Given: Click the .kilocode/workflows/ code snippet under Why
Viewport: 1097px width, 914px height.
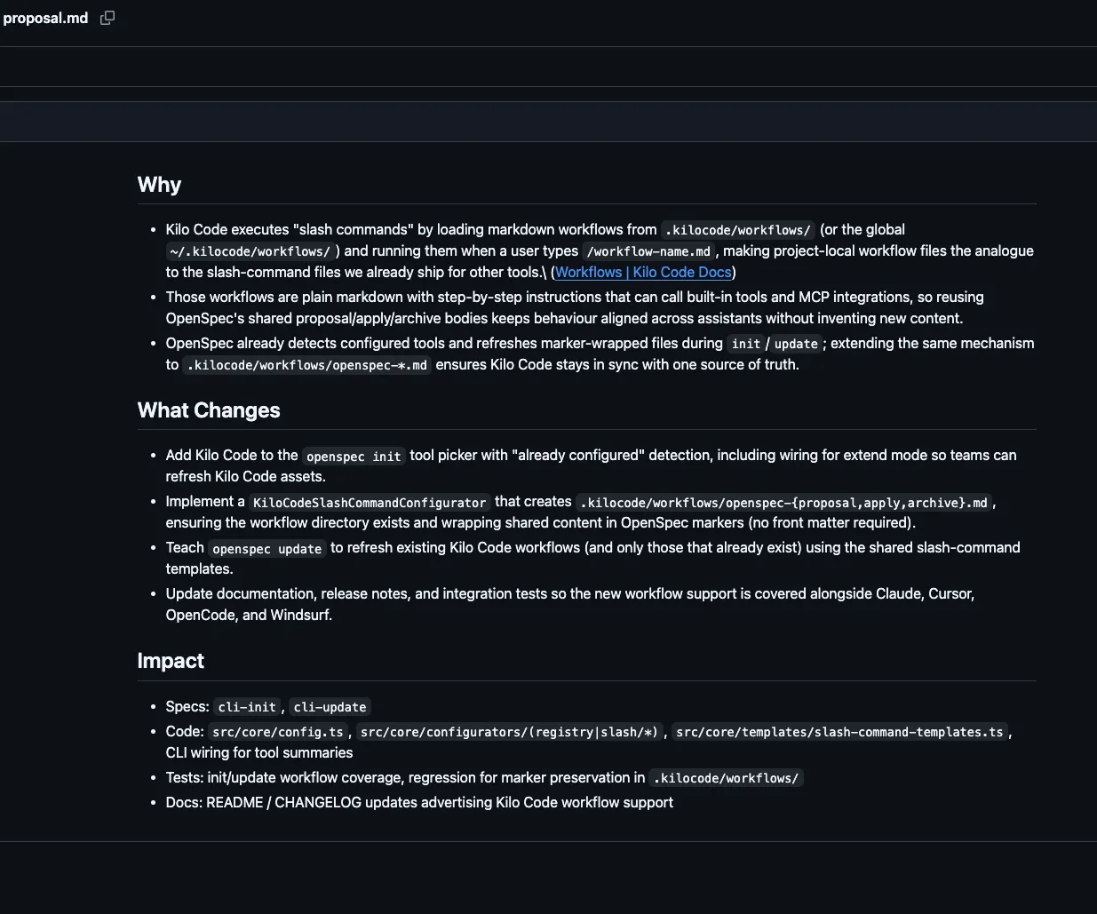Looking at the screenshot, I should pos(737,230).
